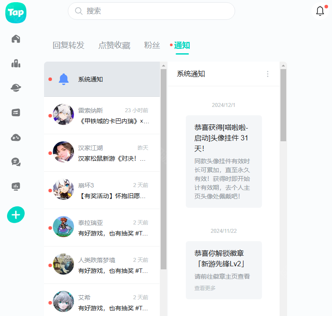
Task: Go to Home via sidebar house icon
Action: [16, 39]
